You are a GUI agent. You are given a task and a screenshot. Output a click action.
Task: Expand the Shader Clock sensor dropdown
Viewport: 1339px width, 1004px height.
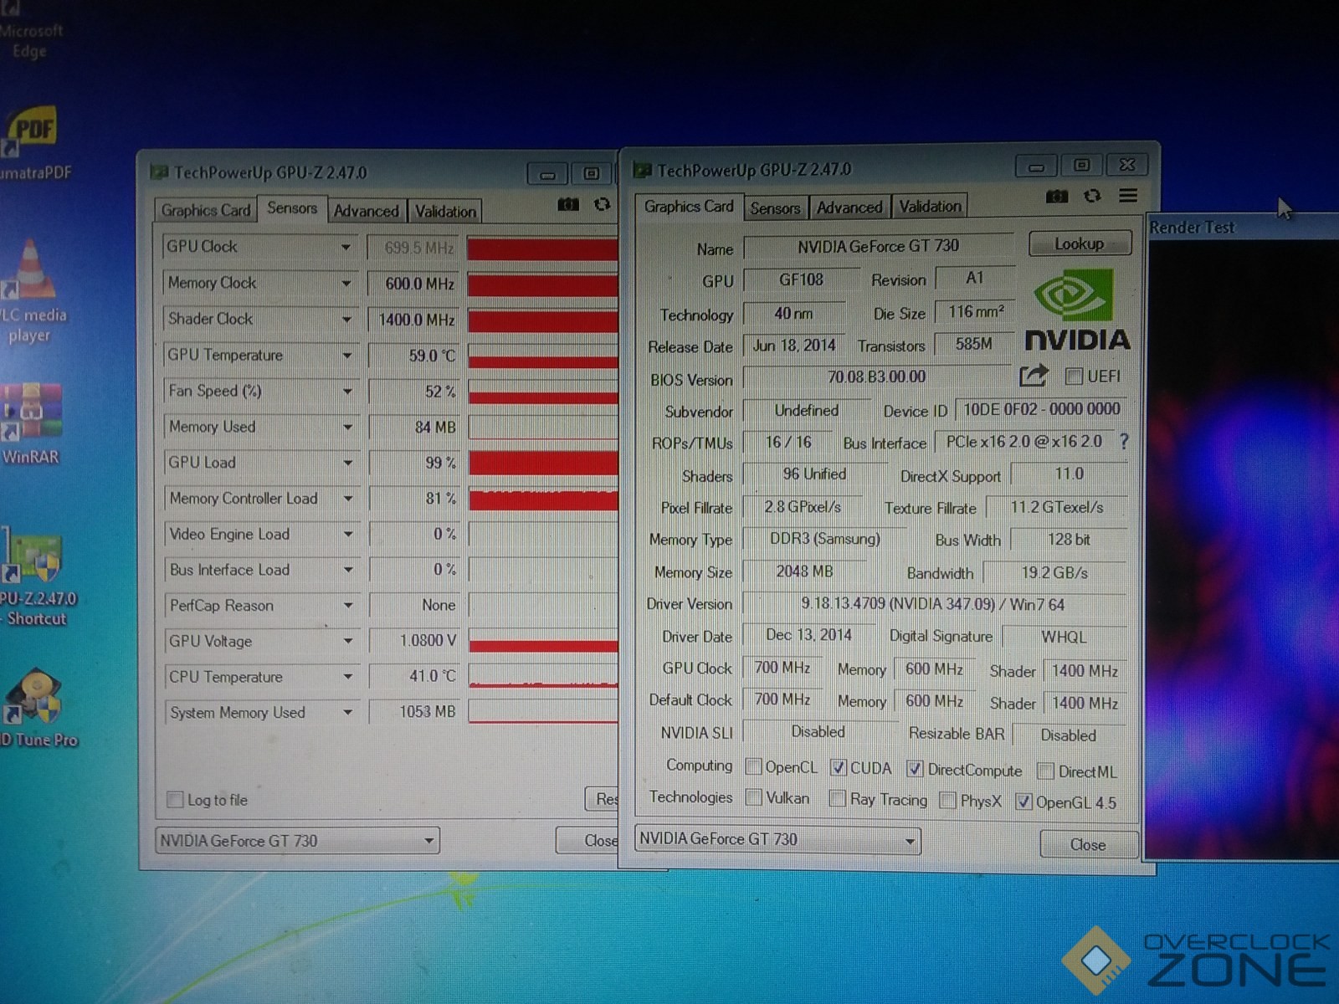coord(346,320)
